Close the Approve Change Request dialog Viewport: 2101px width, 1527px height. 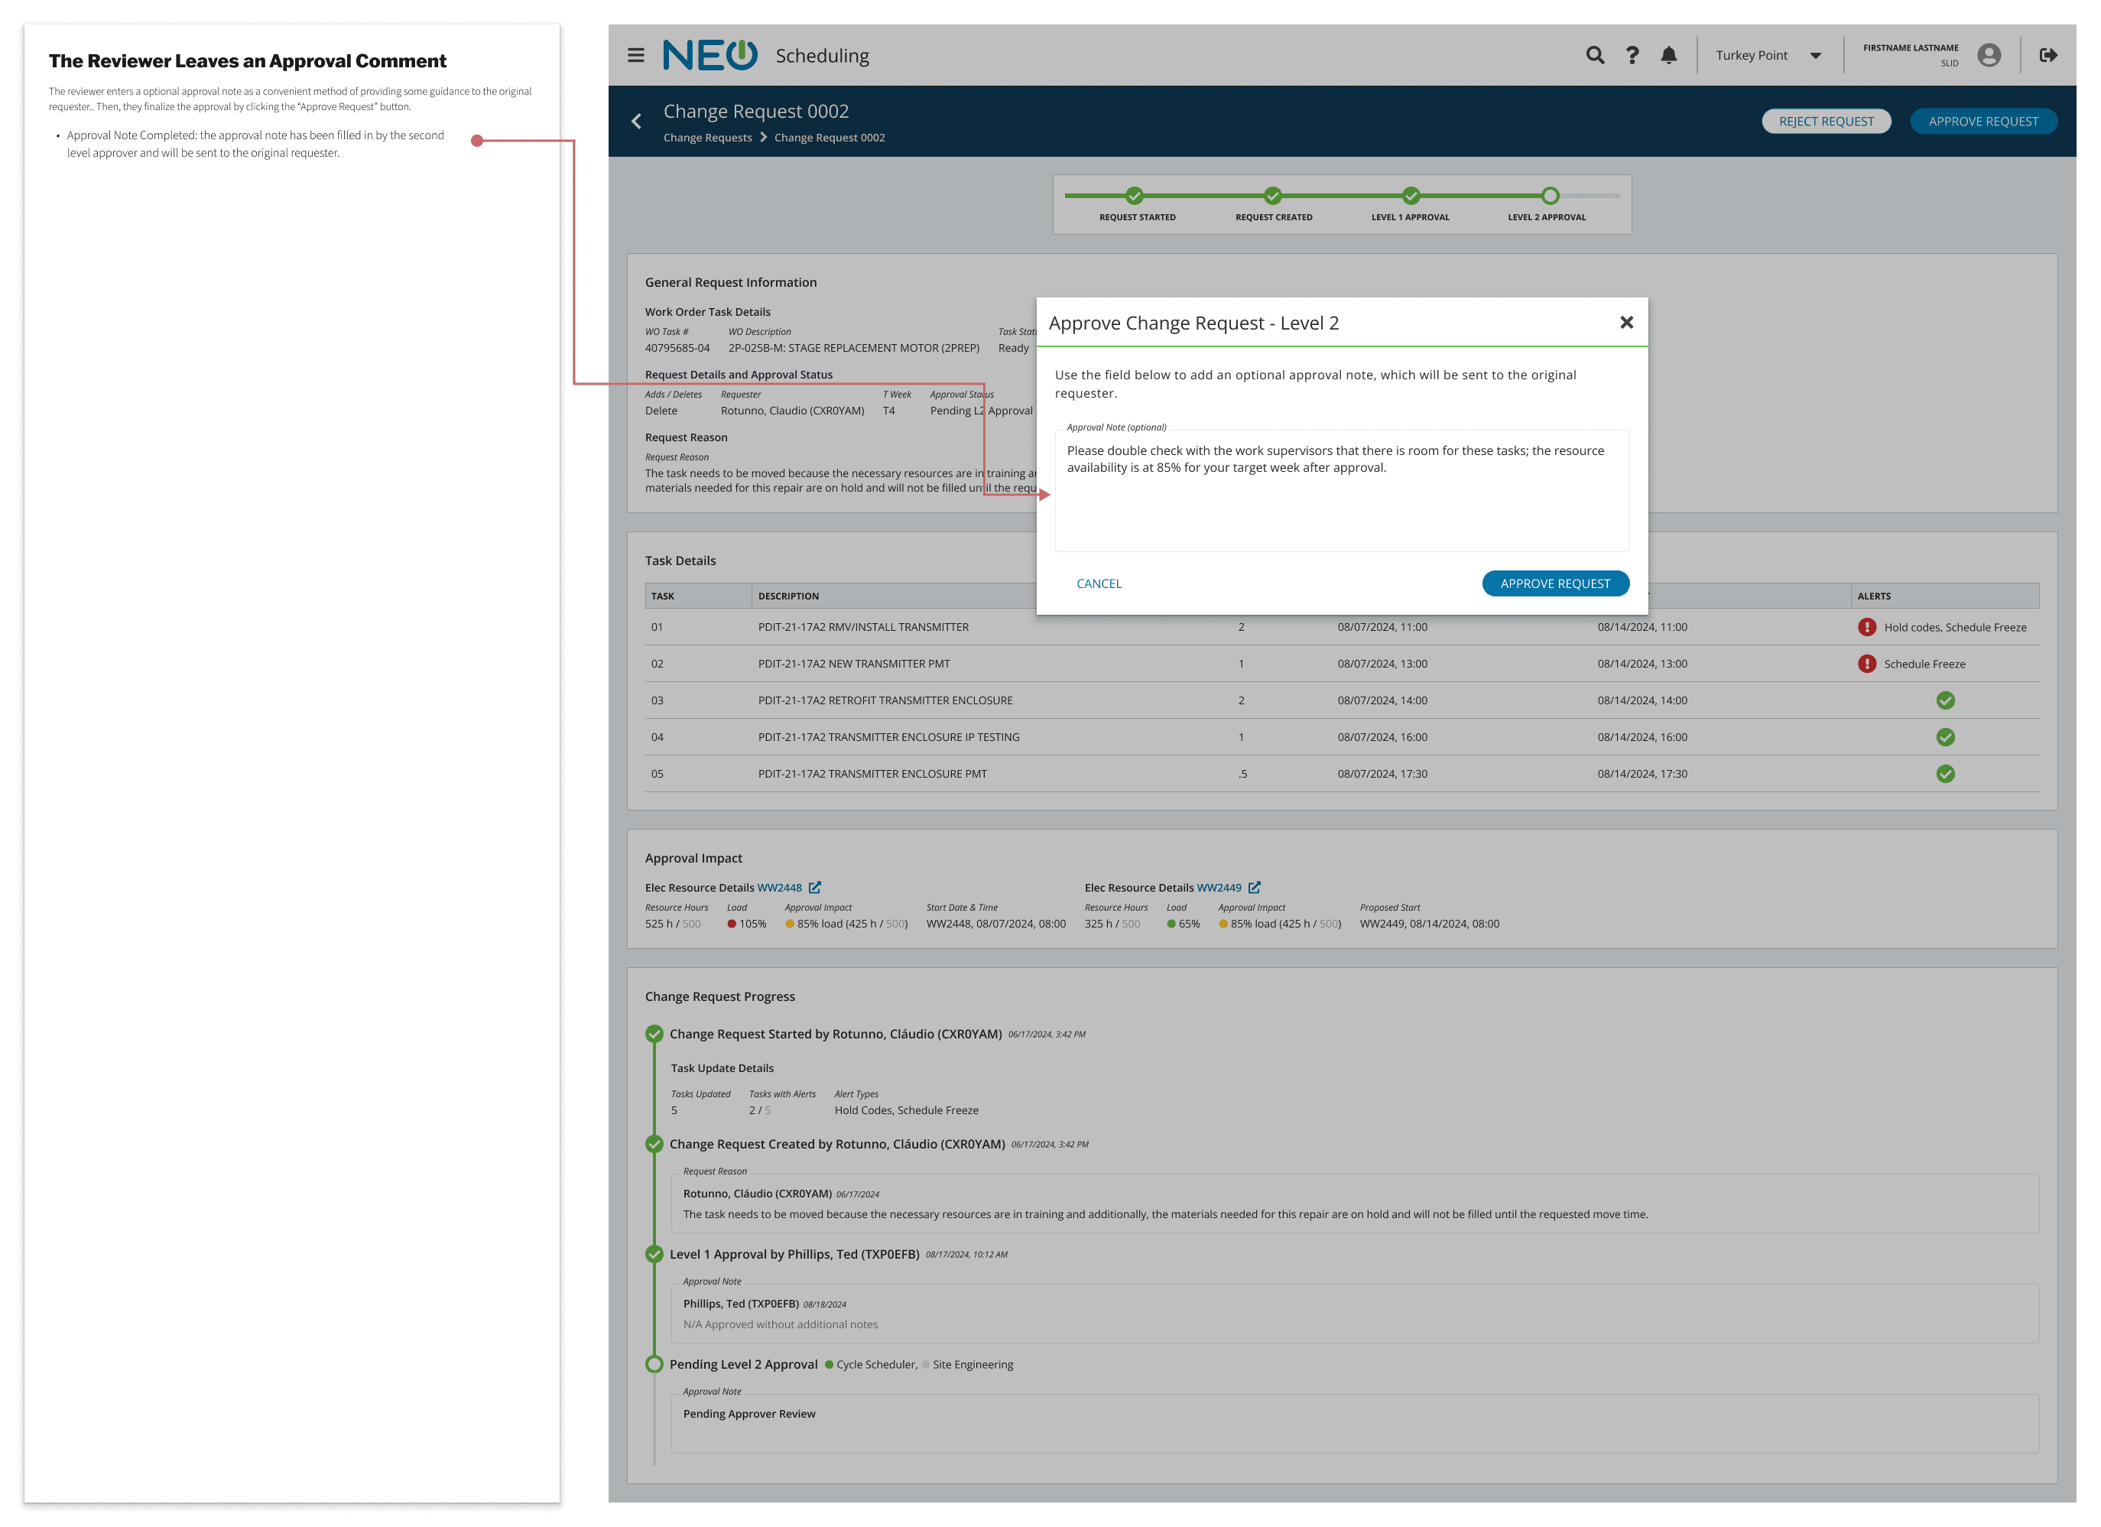(x=1625, y=323)
